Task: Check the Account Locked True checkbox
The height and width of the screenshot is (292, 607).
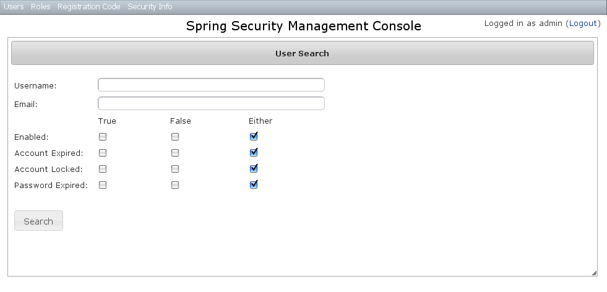Action: click(103, 169)
